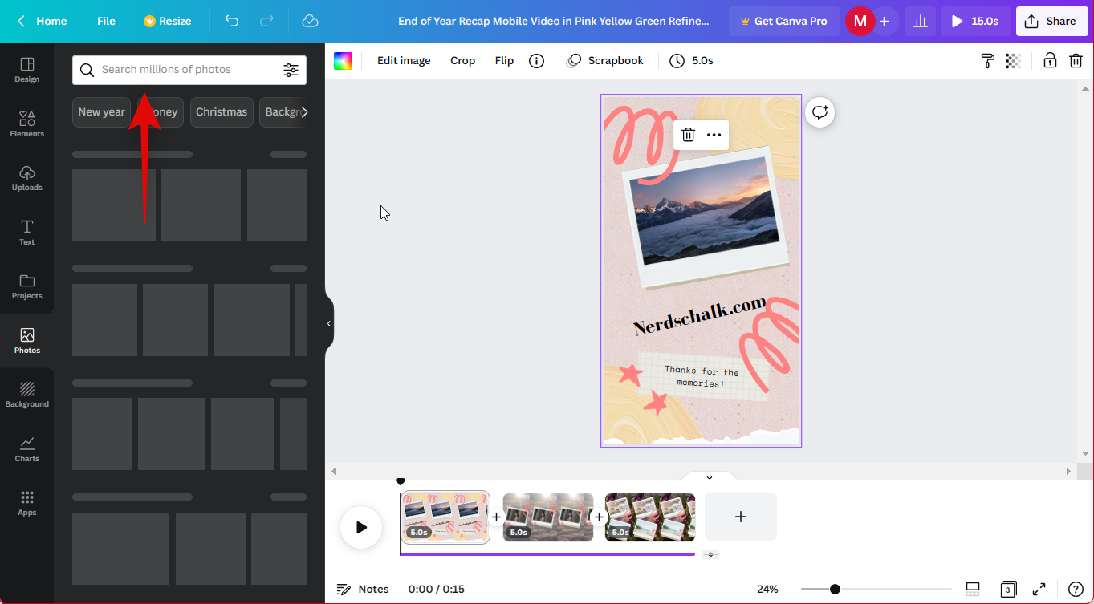
Task: Click the copy style paint roller icon
Action: [988, 61]
